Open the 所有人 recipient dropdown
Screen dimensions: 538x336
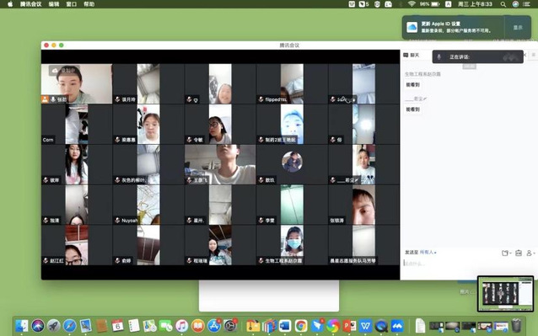click(x=428, y=253)
